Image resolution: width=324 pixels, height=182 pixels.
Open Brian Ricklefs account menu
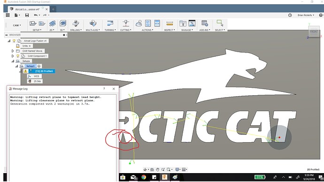(306, 15)
